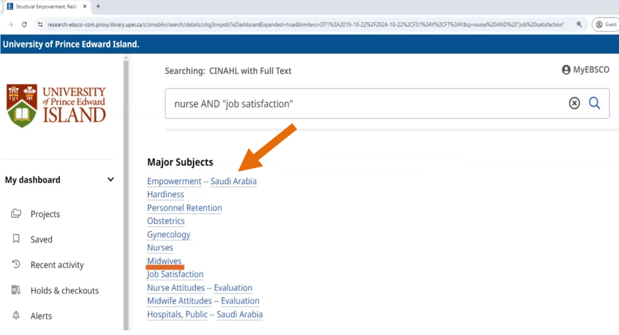Open a new browser tab
The width and height of the screenshot is (619, 335).
[x=98, y=7]
